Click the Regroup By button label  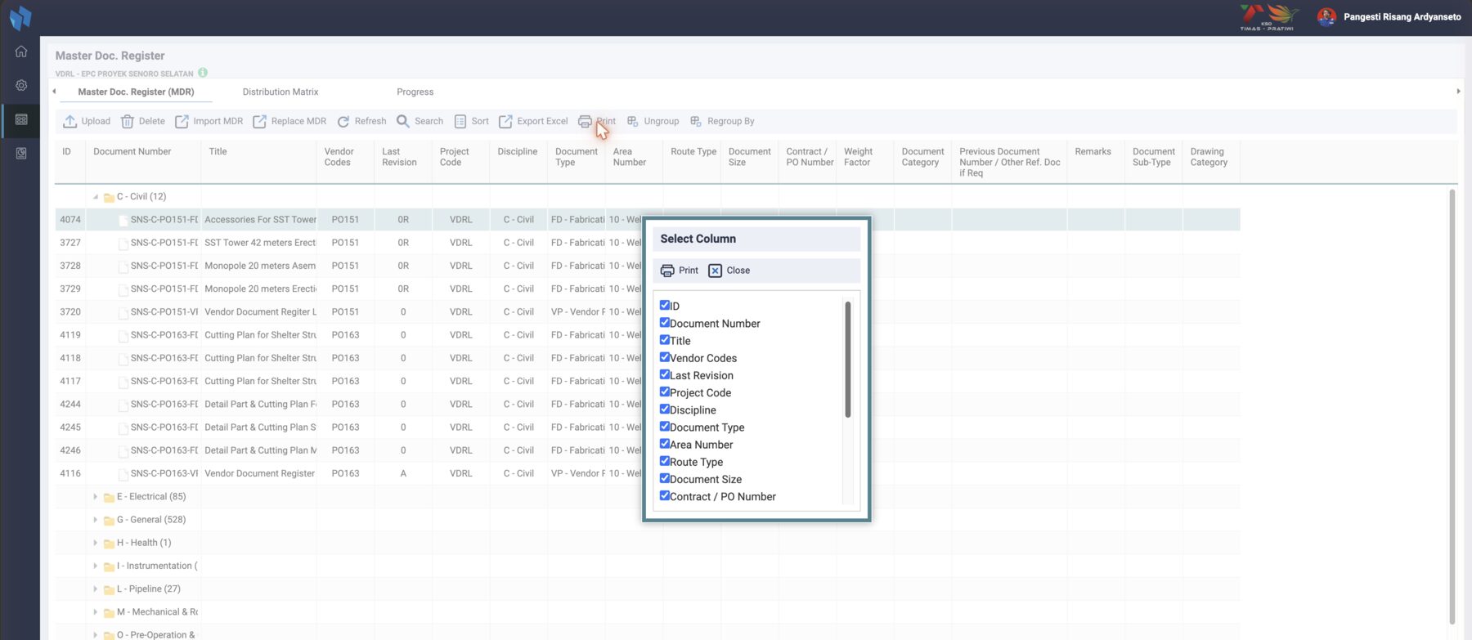[730, 121]
